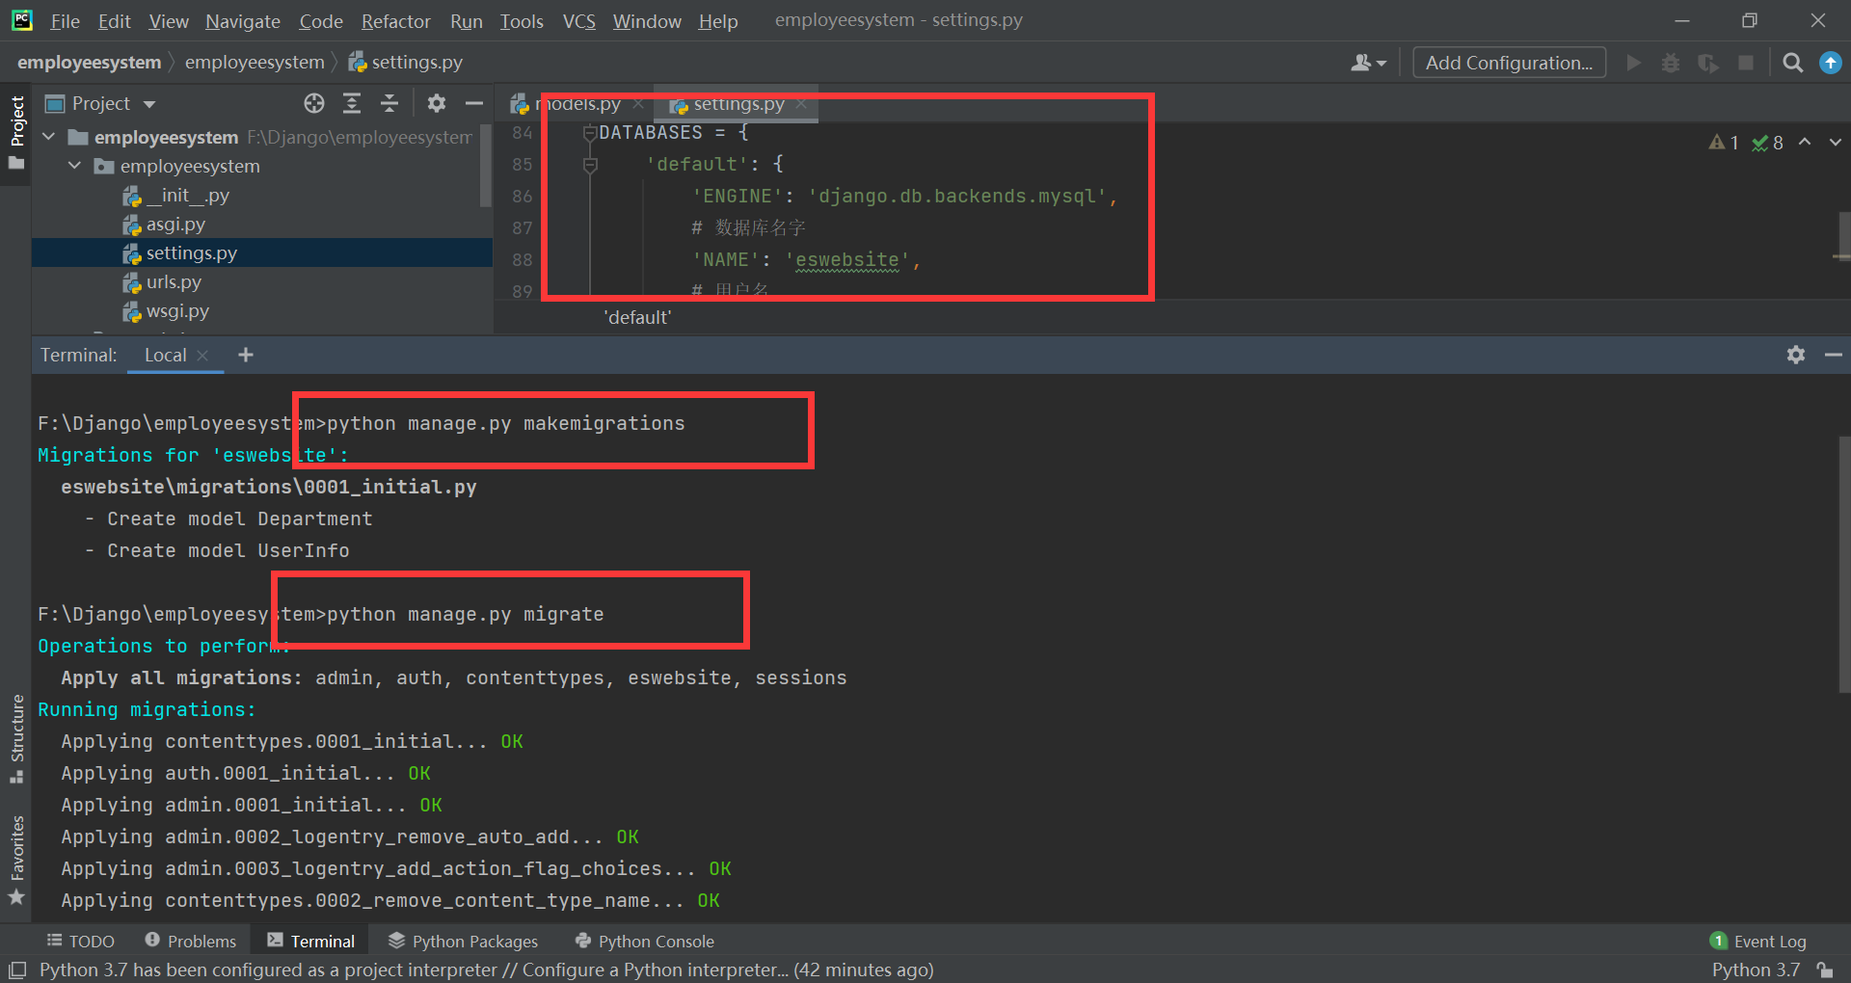Open the File menu
1851x983 pixels.
65,21
